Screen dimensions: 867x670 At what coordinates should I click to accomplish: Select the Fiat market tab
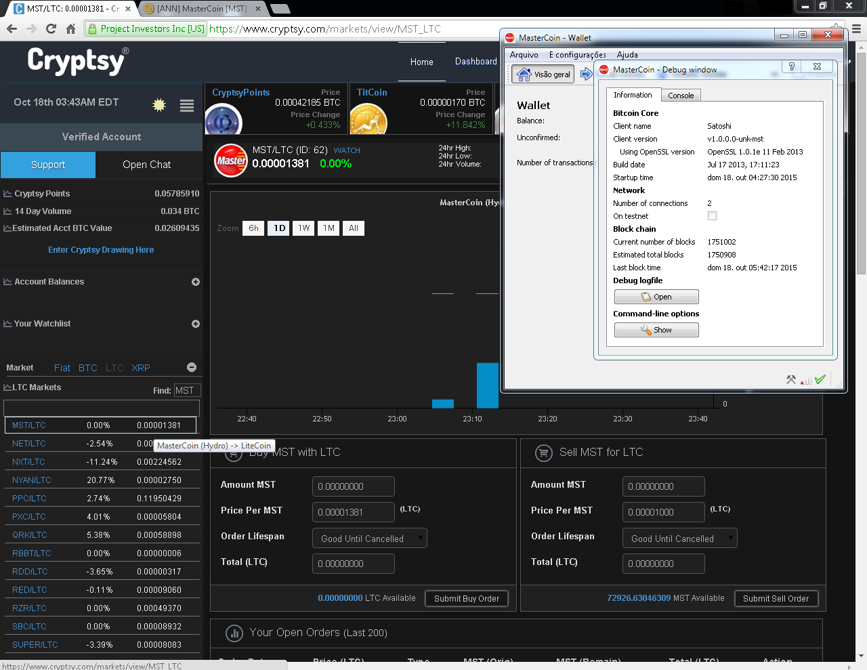[62, 368]
